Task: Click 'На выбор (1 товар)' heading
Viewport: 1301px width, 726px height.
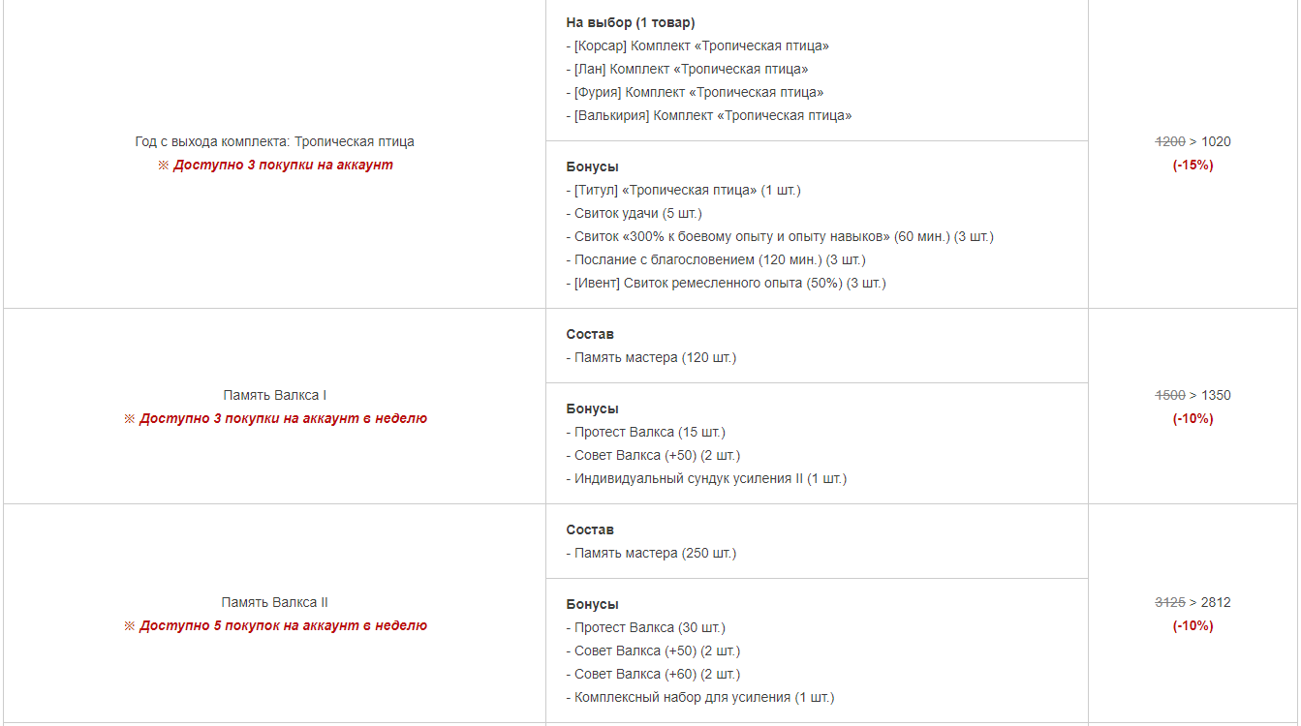Action: tap(630, 22)
